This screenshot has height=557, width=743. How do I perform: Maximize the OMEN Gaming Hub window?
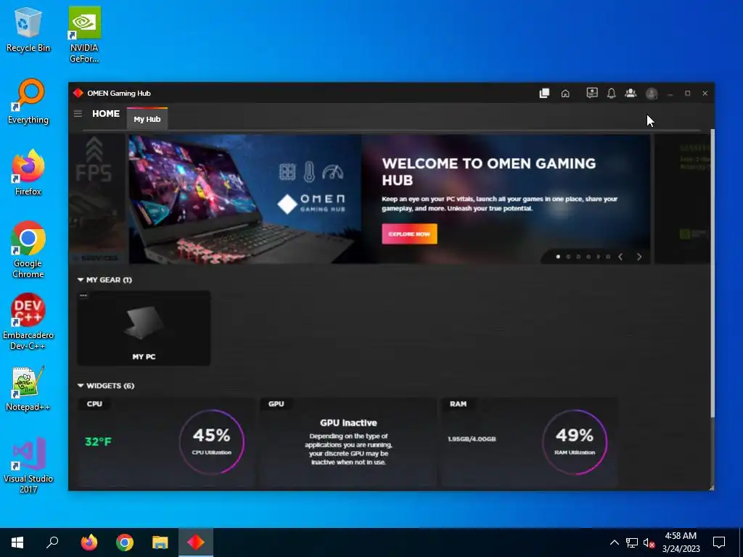[688, 94]
